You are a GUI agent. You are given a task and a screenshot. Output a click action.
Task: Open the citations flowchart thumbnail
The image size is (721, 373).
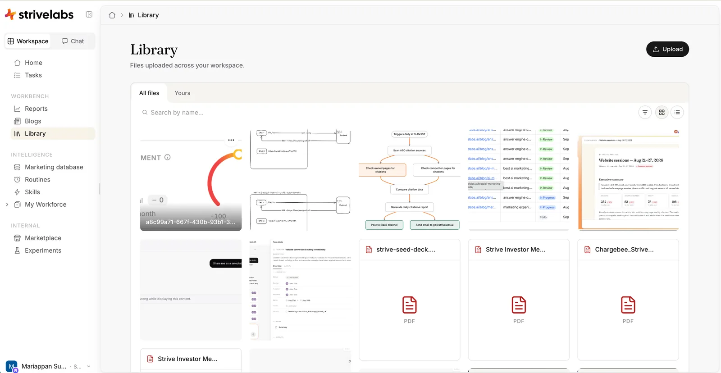[409, 181]
